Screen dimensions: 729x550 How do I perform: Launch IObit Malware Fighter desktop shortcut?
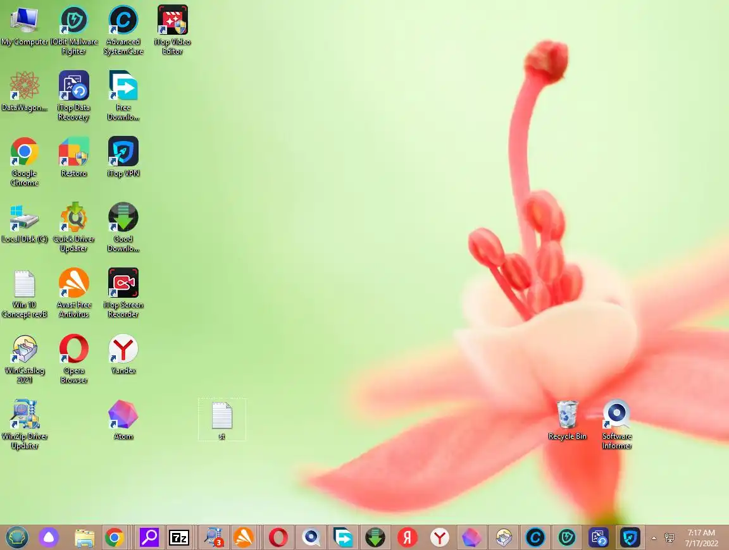coord(74,30)
